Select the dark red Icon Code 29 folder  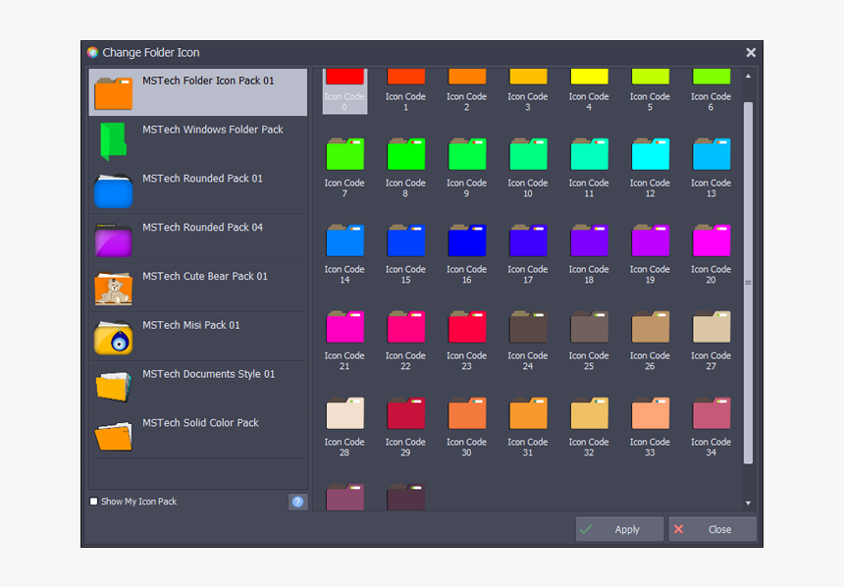405,412
